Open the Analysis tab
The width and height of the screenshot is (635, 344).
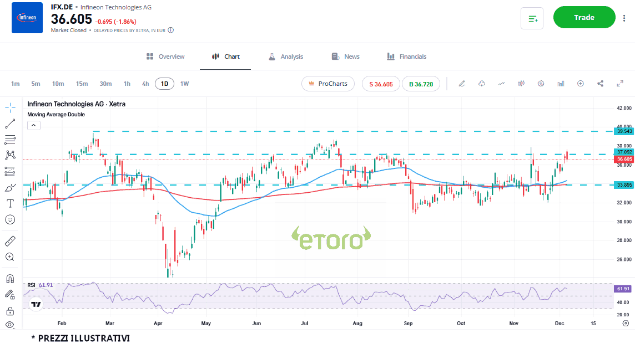coord(285,57)
